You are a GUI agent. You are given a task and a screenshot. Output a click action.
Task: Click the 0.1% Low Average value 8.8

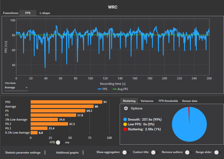coord(41,133)
